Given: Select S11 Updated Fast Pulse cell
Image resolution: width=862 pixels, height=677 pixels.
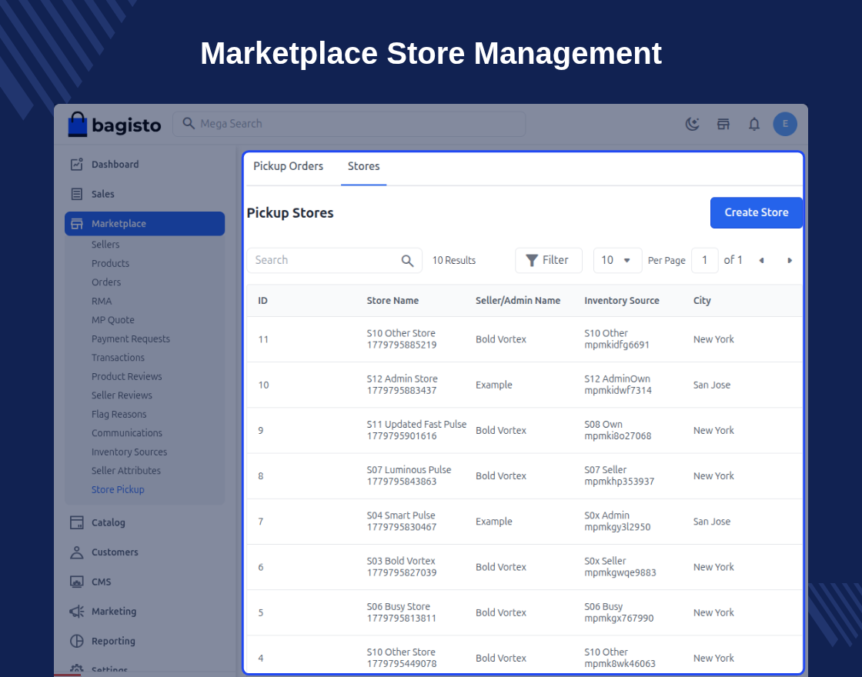Looking at the screenshot, I should pyautogui.click(x=416, y=430).
